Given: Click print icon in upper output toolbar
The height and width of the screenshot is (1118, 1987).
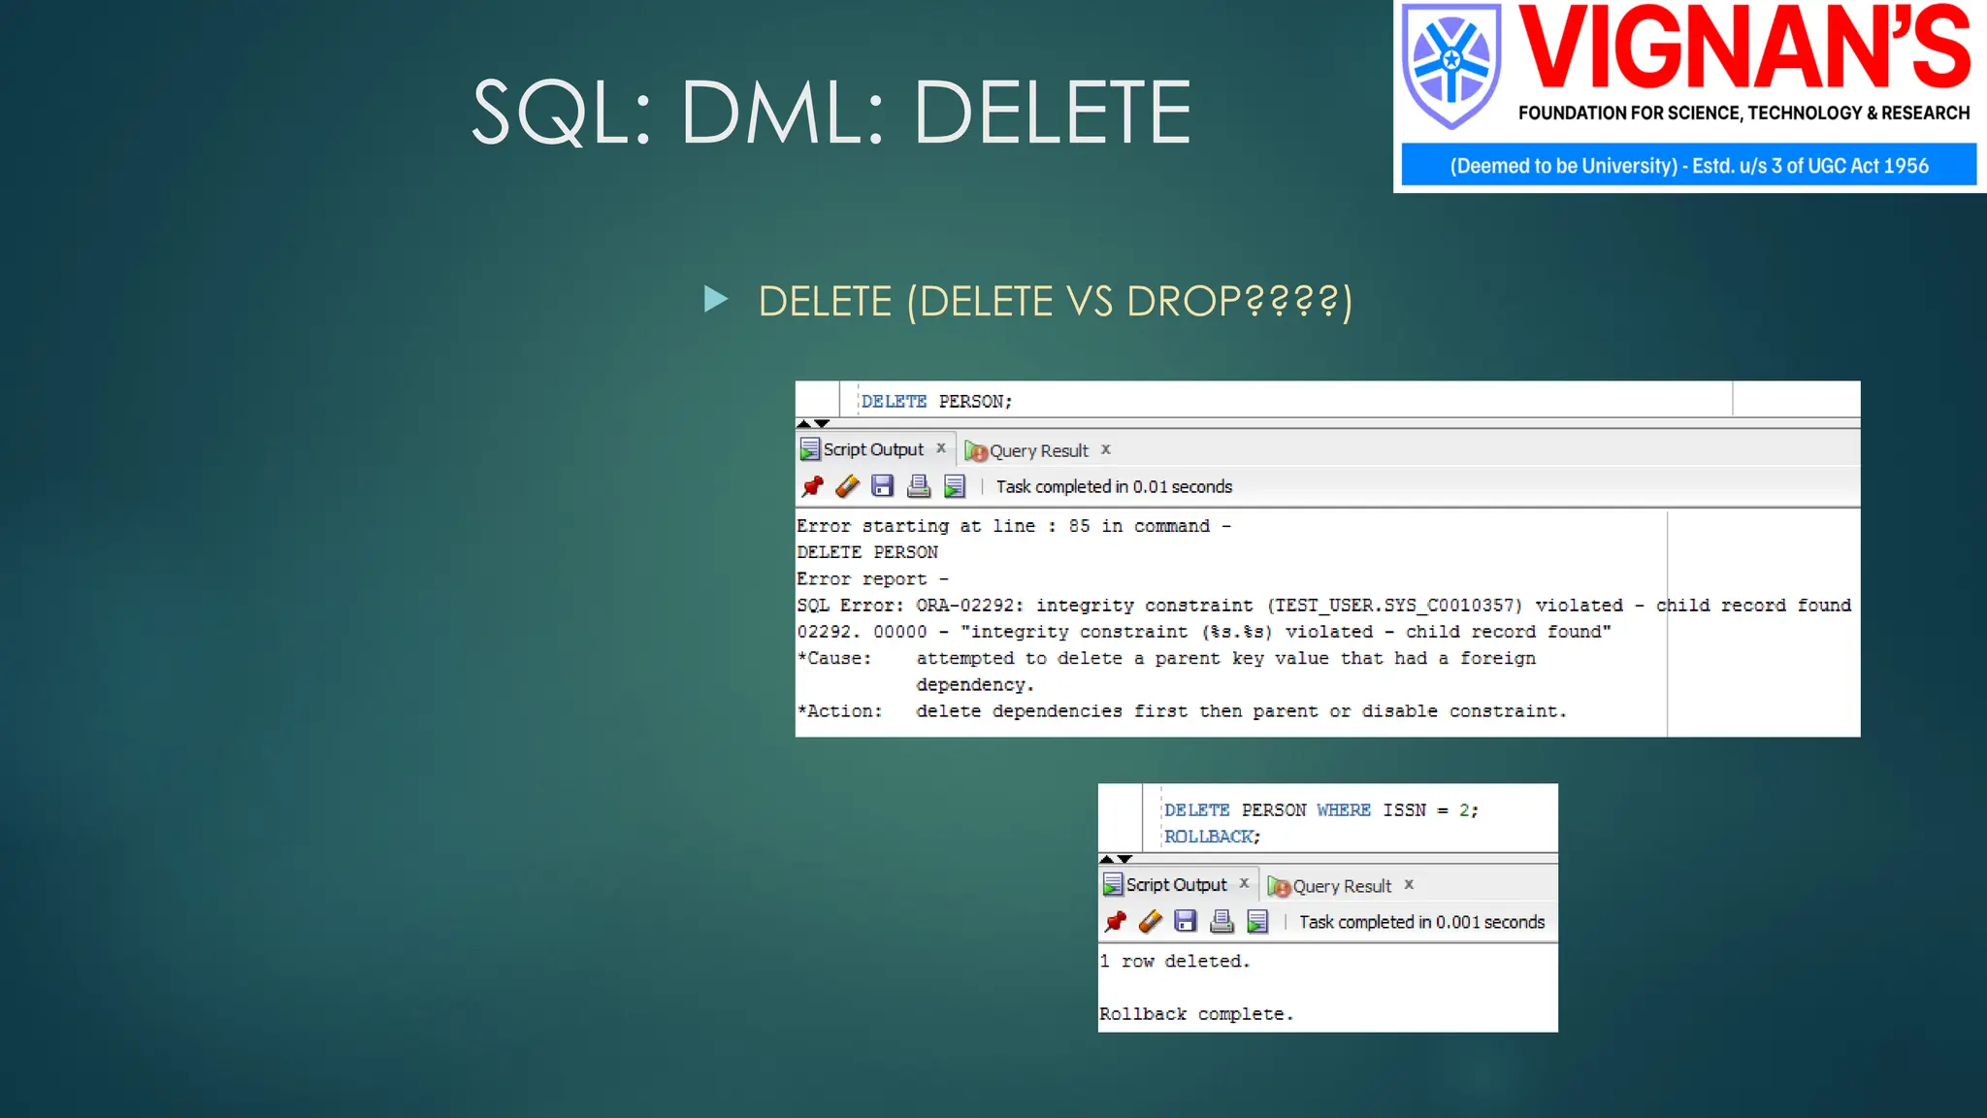Looking at the screenshot, I should [x=918, y=486].
